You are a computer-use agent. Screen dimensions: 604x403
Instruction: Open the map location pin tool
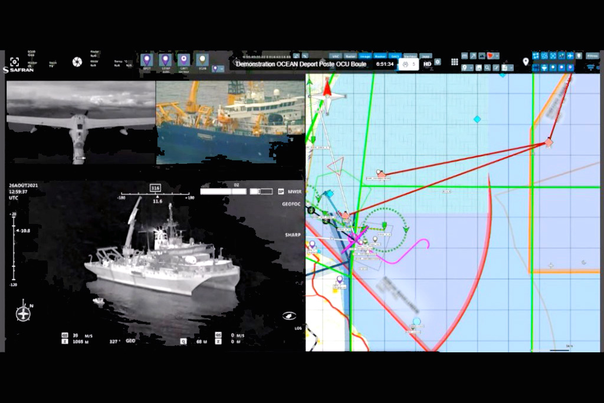(526, 61)
